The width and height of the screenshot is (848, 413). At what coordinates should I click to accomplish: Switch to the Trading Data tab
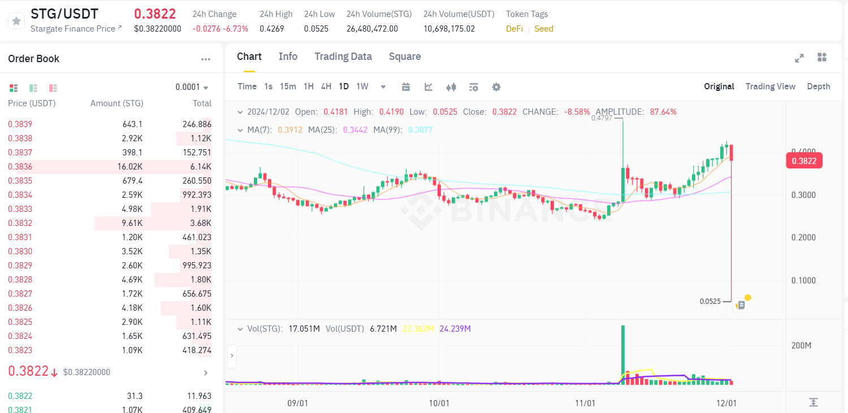(343, 56)
